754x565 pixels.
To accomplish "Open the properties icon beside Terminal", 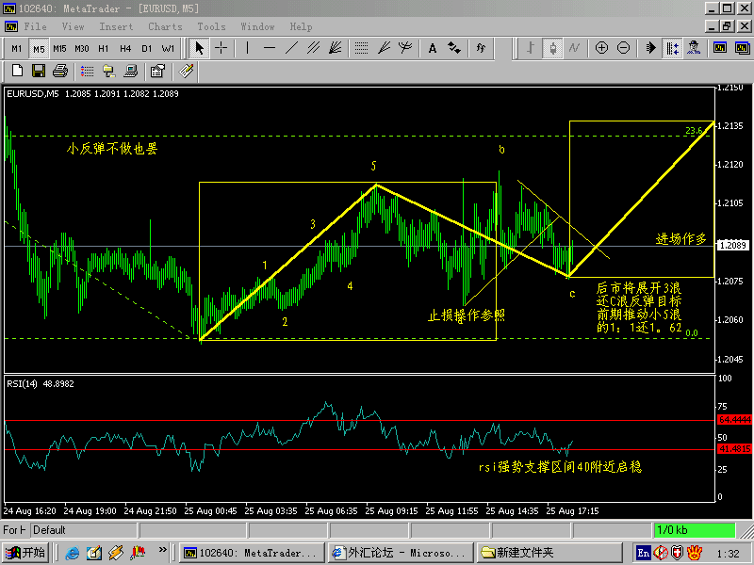I will pos(157,72).
